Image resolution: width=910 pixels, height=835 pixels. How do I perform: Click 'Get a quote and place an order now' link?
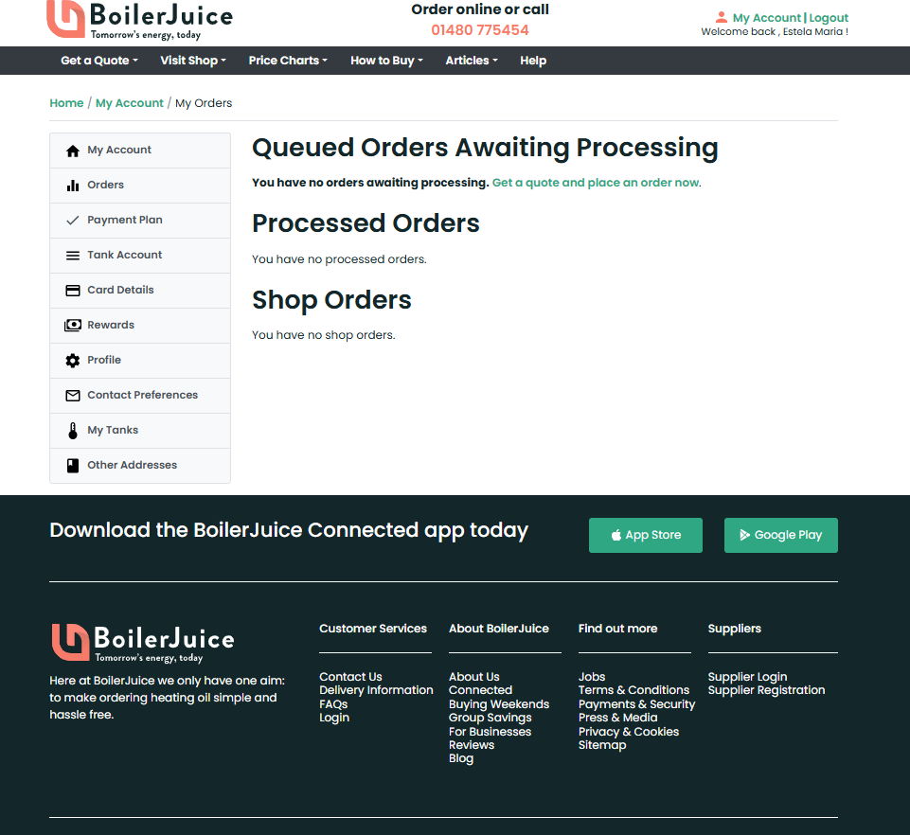[x=596, y=182]
